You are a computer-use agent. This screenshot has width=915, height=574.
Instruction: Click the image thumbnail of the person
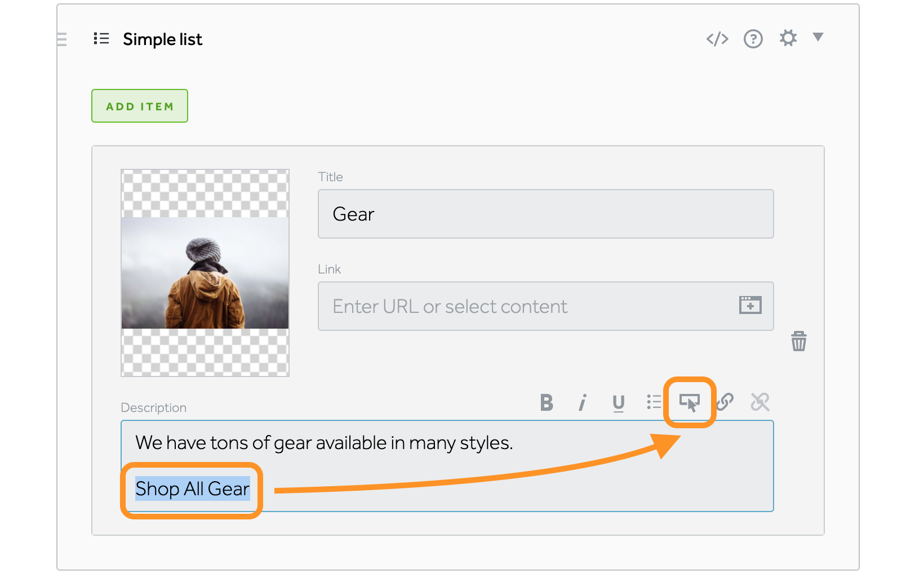pyautogui.click(x=205, y=272)
